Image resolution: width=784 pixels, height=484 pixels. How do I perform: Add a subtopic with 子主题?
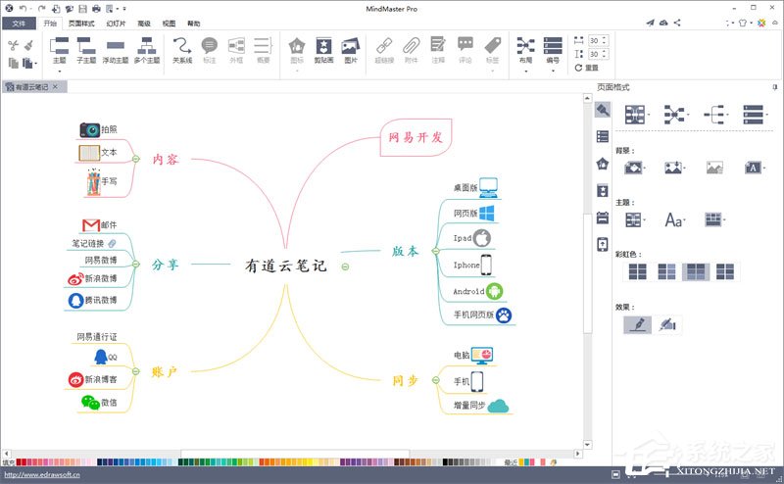[x=86, y=50]
